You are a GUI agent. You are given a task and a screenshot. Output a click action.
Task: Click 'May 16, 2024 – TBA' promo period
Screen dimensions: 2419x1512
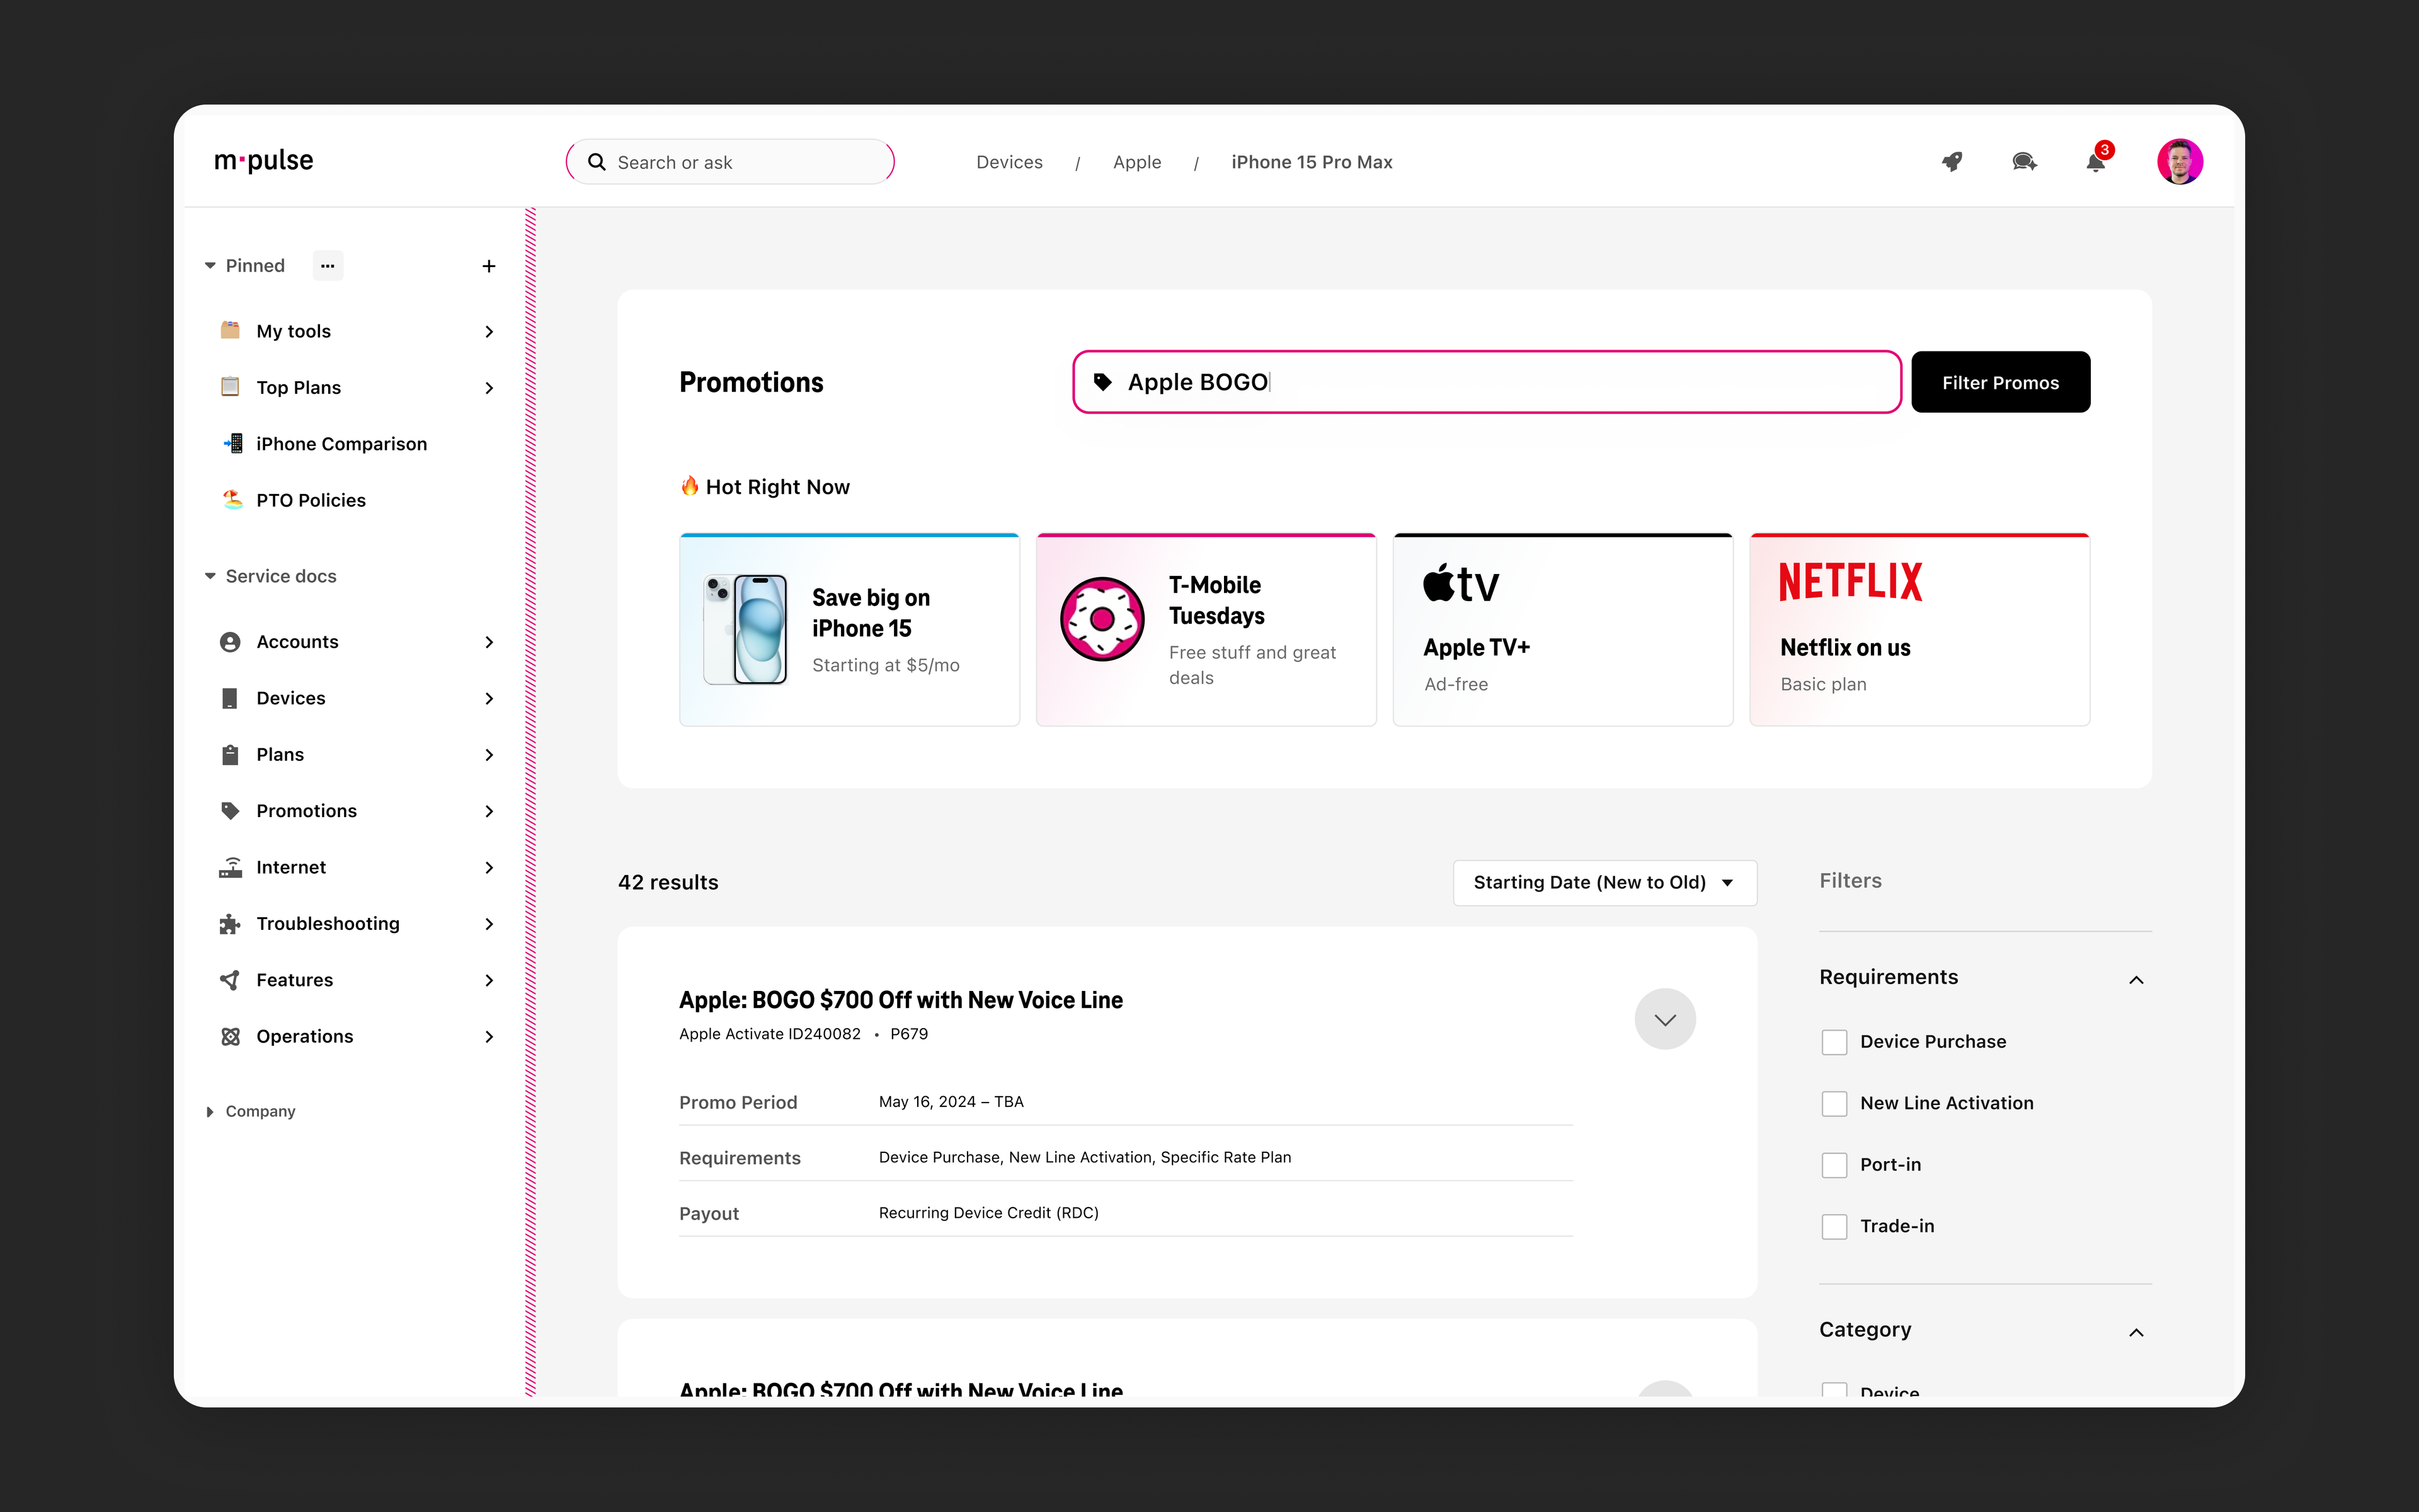coord(951,1102)
